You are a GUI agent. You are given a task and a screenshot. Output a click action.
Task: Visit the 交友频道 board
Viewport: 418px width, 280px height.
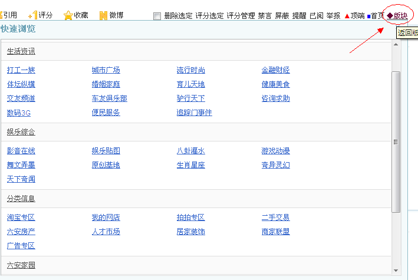coord(21,98)
